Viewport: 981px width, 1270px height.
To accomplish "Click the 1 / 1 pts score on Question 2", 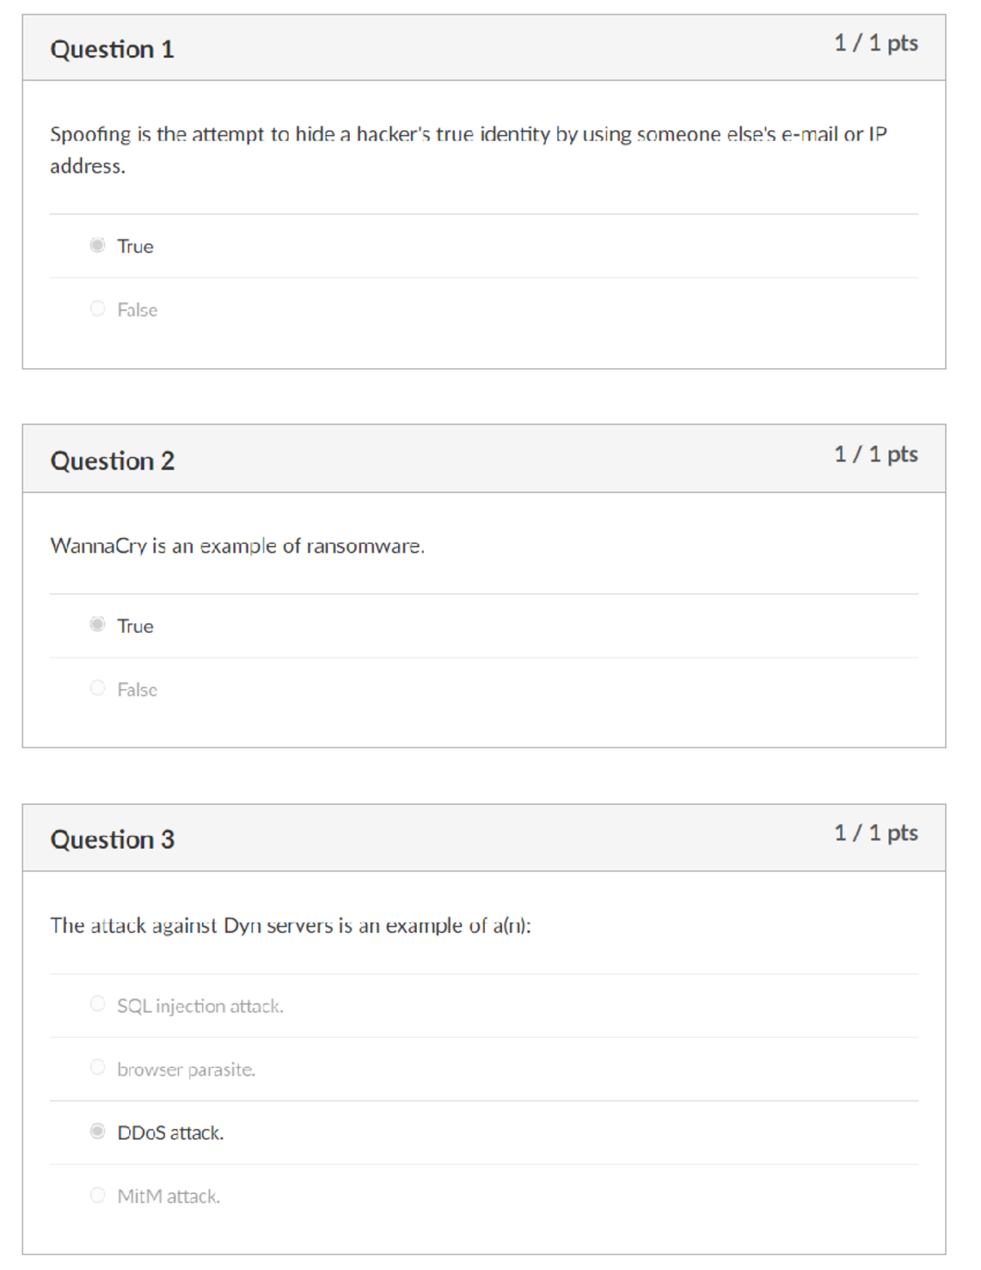I will (x=876, y=454).
